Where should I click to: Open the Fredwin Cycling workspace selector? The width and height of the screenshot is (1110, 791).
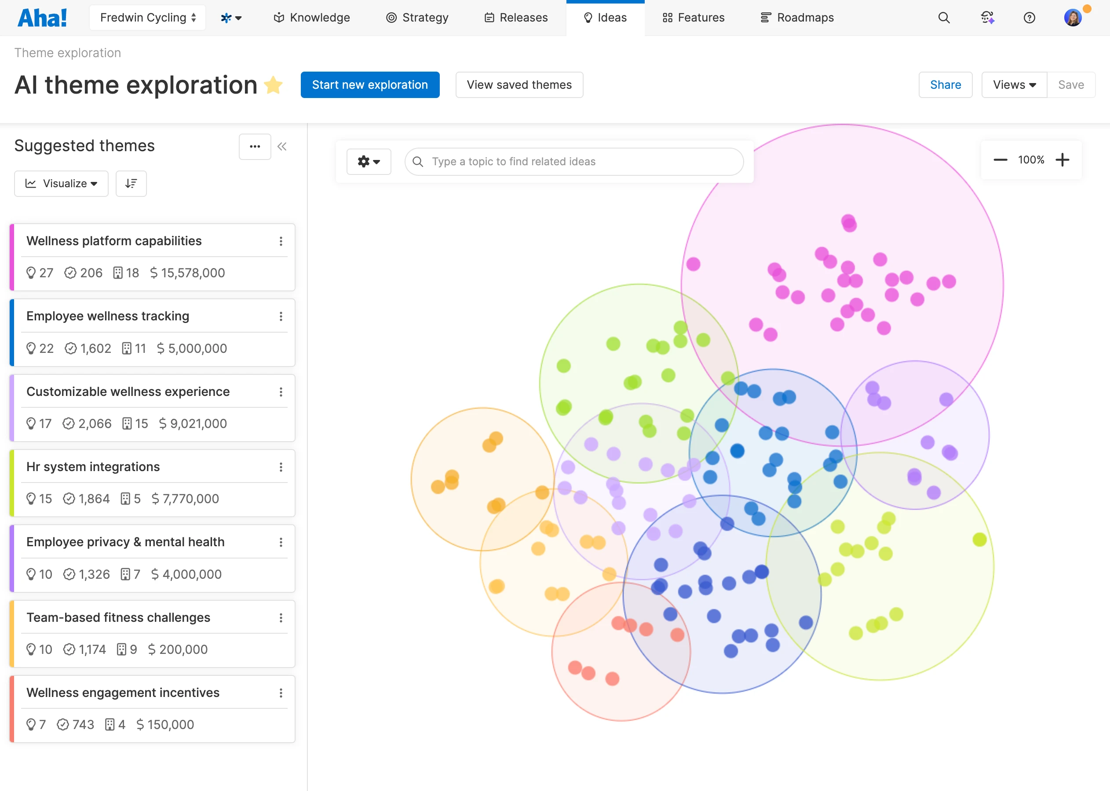(x=148, y=18)
